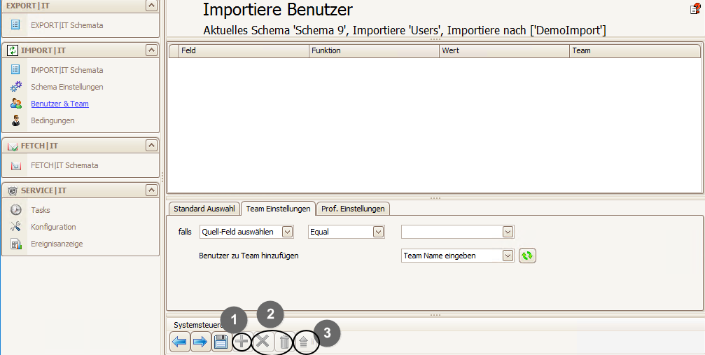Open the Tasks link
The width and height of the screenshot is (705, 355).
tap(41, 209)
